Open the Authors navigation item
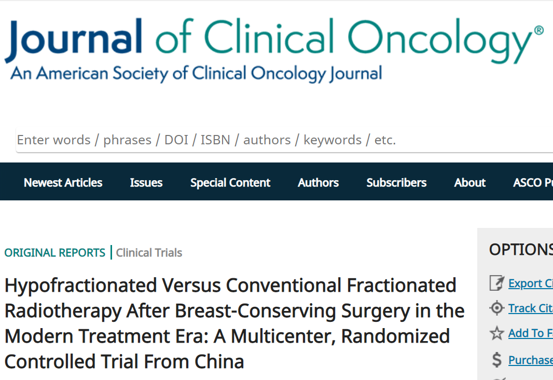The height and width of the screenshot is (380, 553). (318, 183)
